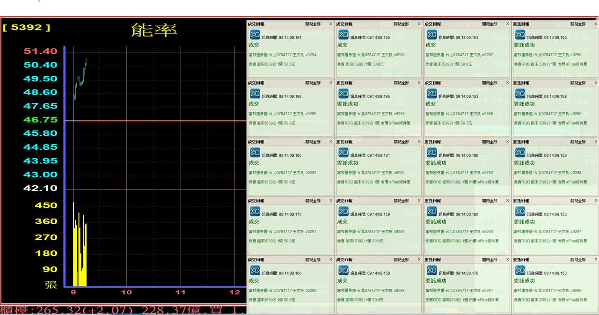Click the '[ 5392 ]' stock code label
The image size is (599, 315).
[26, 27]
